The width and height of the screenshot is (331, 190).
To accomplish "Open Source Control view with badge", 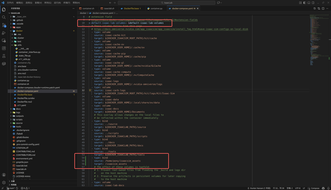I will tap(4, 25).
